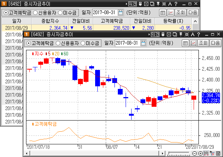
Task: Click 등락률(%) column header in back window
Action: tap(173, 21)
